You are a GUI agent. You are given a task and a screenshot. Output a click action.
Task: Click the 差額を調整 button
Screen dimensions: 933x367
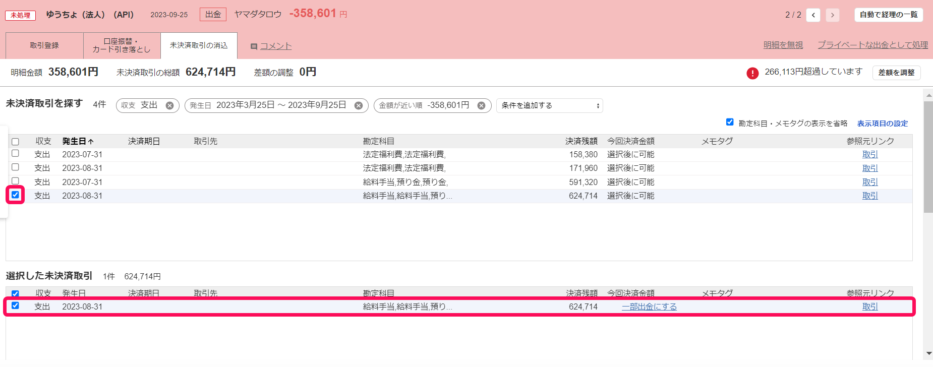coord(896,73)
